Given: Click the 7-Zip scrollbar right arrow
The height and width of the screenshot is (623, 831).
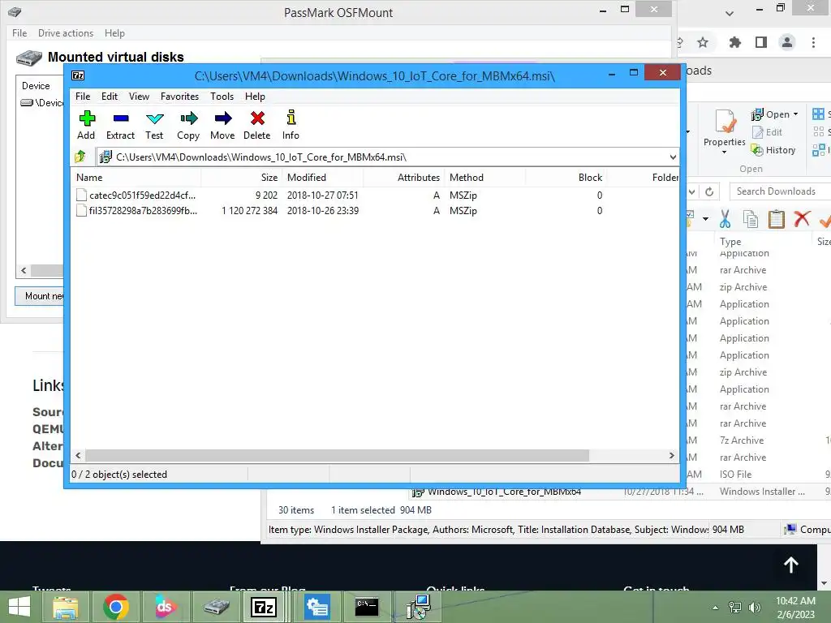Looking at the screenshot, I should coord(671,456).
